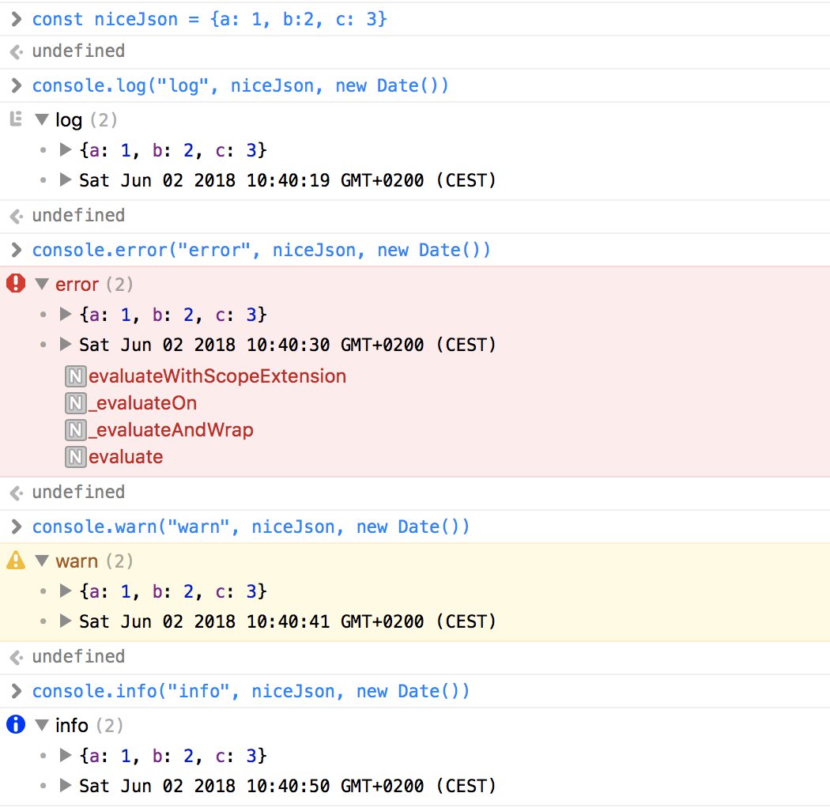The image size is (830, 808).
Task: Expand the 10:40:50 date in info group
Action: (66, 786)
